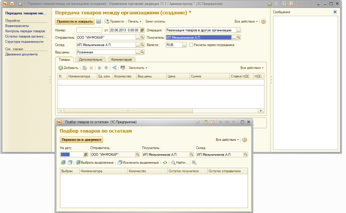This screenshot has height=213, width=346.
Task: Open Склад magnifier in main document
Action: tap(142, 45)
